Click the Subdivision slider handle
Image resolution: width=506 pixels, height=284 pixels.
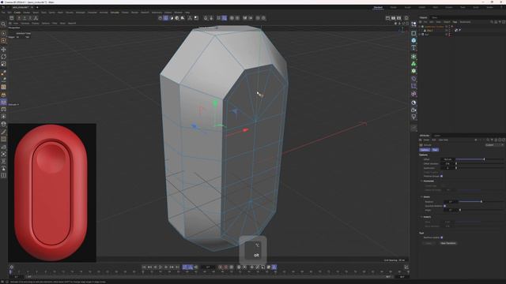456,168
